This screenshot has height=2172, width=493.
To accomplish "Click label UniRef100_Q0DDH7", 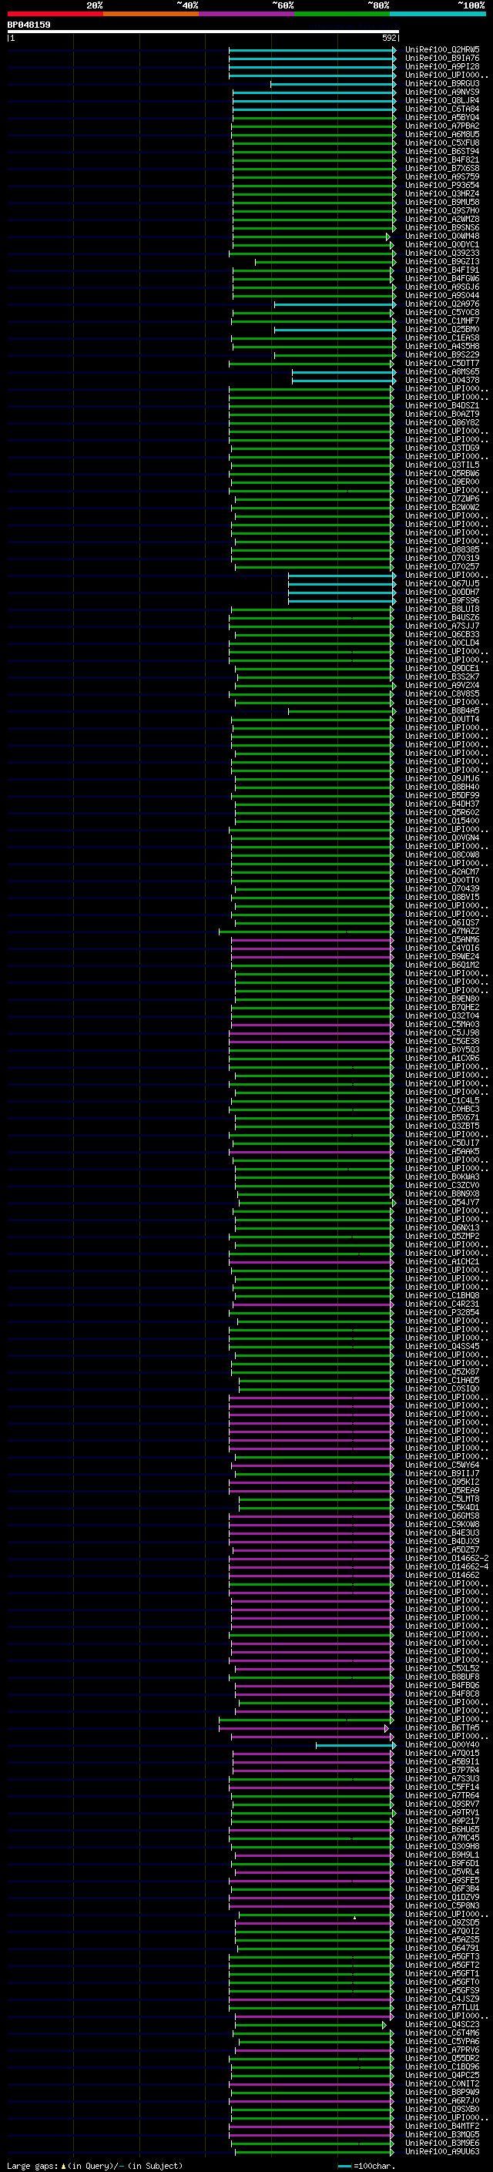I will click(x=442, y=592).
